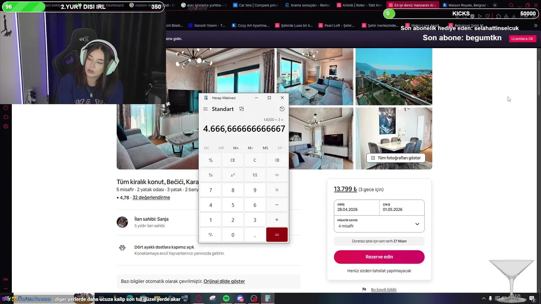Open the 32 değerlendirme reviews link
Viewport: 541px width, 304px height.
[x=151, y=198]
